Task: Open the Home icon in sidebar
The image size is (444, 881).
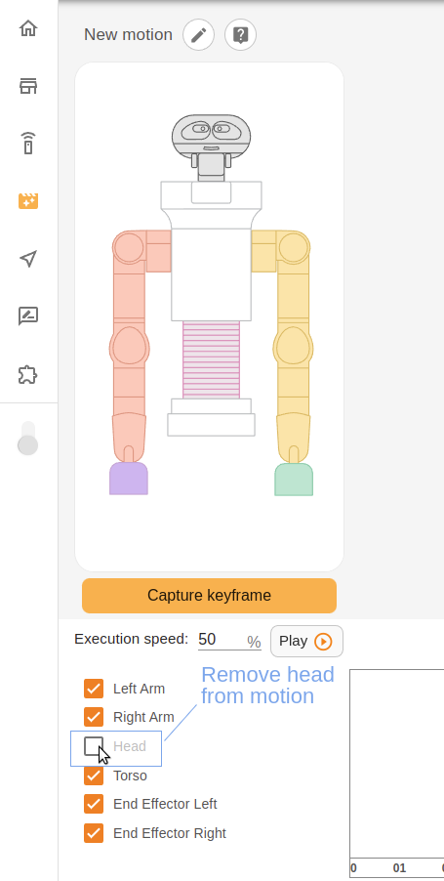Action: (x=28, y=28)
